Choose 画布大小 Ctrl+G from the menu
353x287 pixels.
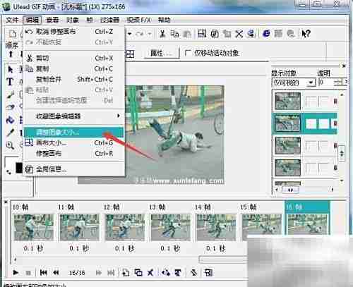[x=73, y=142]
